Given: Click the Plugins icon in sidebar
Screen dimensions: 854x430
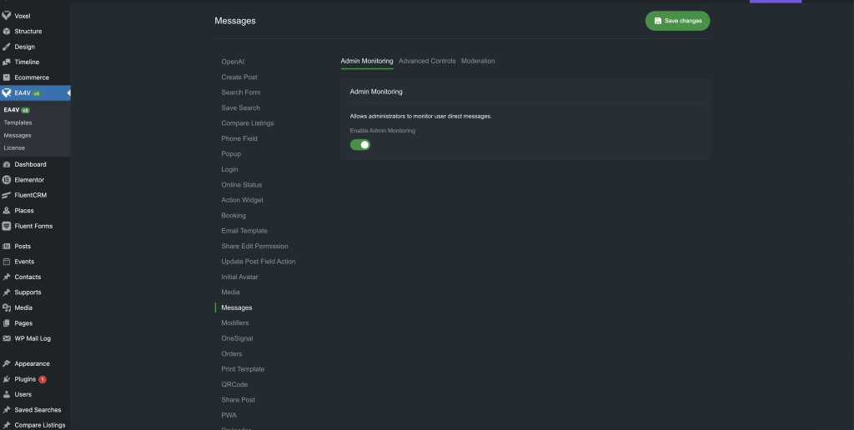Looking at the screenshot, I should tap(7, 379).
